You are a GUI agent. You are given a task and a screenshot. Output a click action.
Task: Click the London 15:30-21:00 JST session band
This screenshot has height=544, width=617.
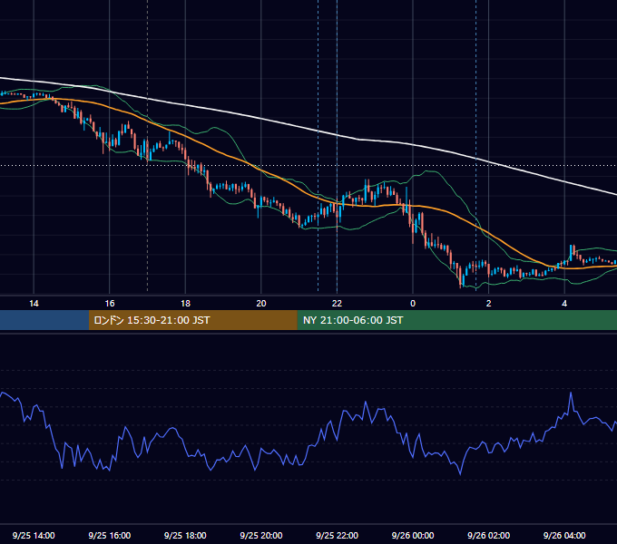pos(192,320)
